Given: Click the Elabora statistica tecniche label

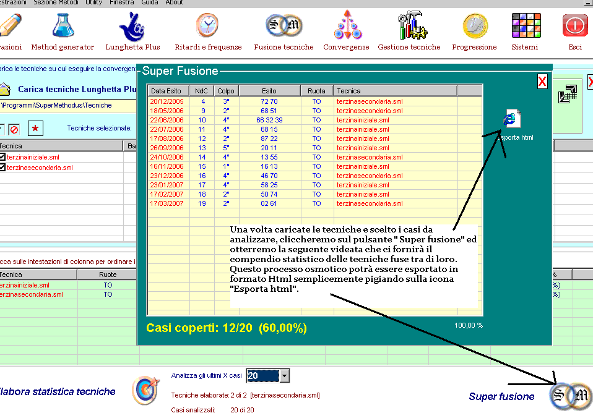Looking at the screenshot, I should (x=58, y=391).
